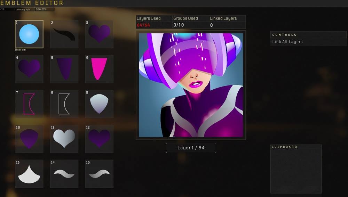Select layer 4 purple heart shape
The image size is (348, 197).
click(29, 69)
